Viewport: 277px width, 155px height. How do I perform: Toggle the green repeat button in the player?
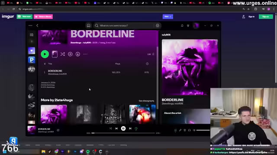coord(136,129)
